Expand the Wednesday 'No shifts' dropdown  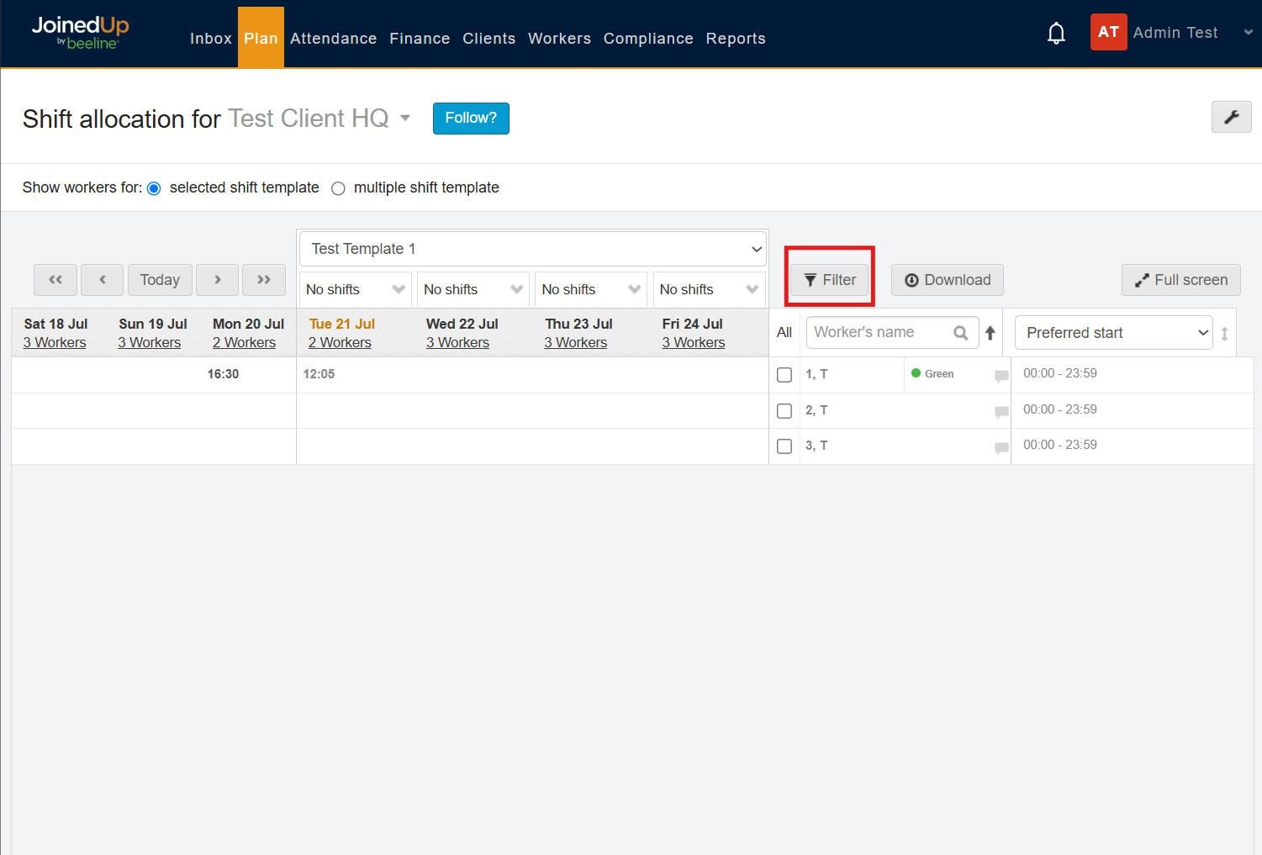(473, 289)
